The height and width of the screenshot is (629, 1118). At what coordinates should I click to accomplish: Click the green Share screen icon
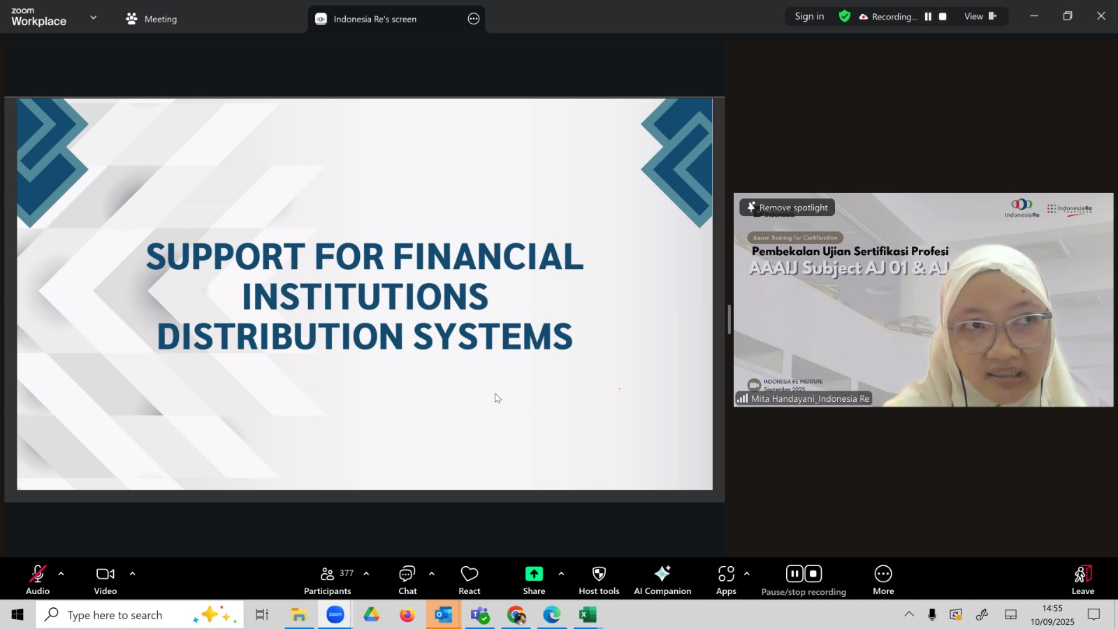(534, 574)
